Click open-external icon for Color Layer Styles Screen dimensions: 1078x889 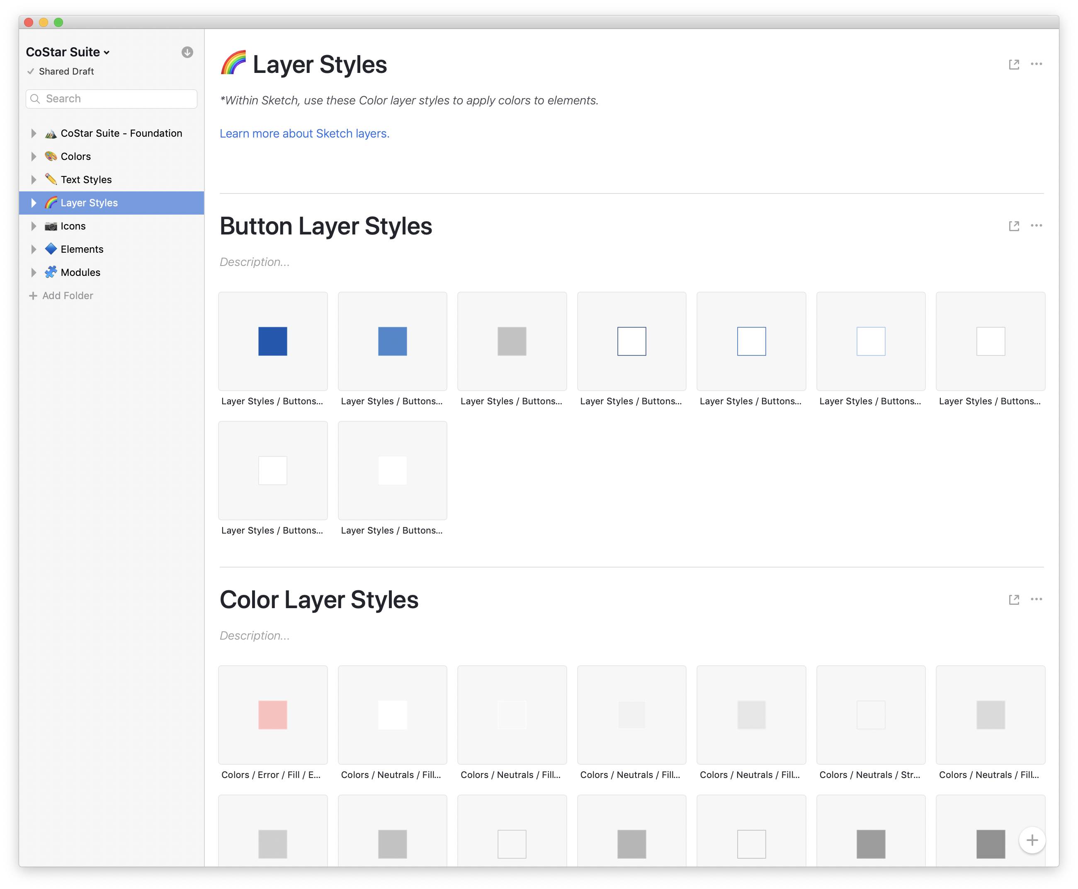point(1013,600)
